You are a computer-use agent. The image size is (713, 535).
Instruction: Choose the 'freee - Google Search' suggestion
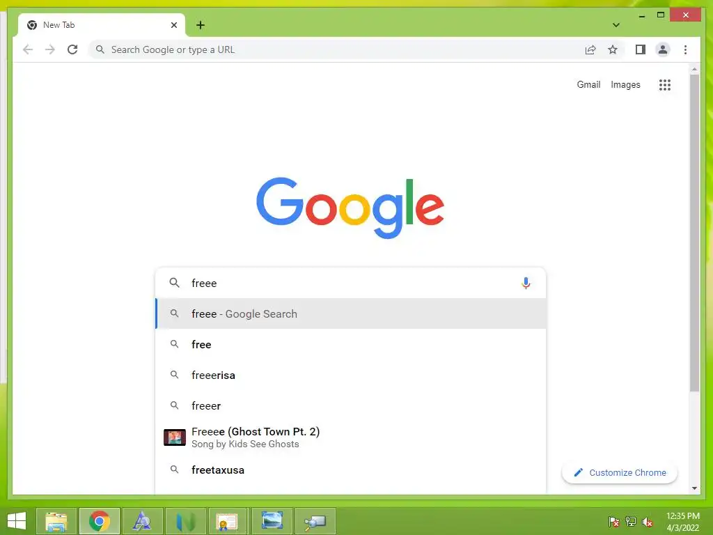[x=350, y=313]
